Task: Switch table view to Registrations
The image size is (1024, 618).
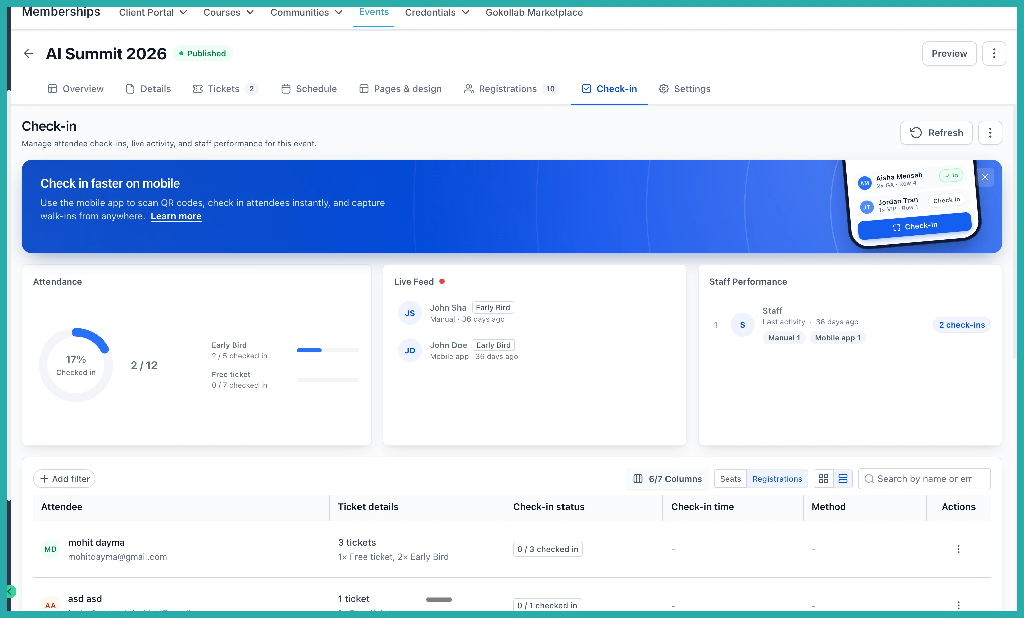Action: (777, 479)
